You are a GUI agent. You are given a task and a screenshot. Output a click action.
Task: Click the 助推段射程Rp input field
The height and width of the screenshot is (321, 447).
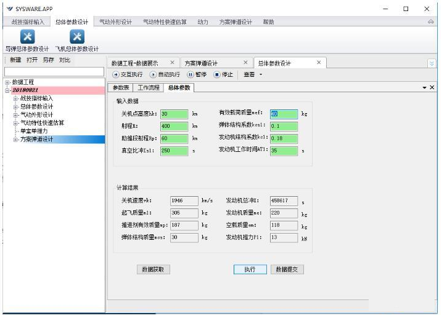pyautogui.click(x=174, y=138)
